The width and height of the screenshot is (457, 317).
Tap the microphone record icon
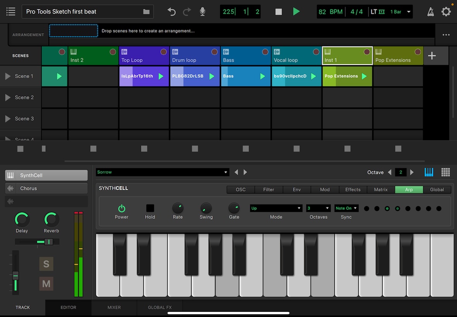pos(203,12)
